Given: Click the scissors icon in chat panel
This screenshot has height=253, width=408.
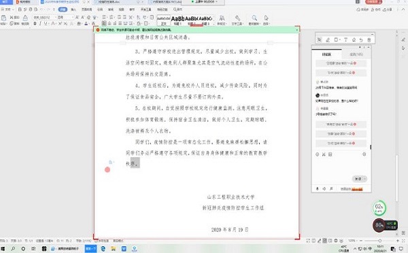Looking at the screenshot, I should tap(324, 154).
